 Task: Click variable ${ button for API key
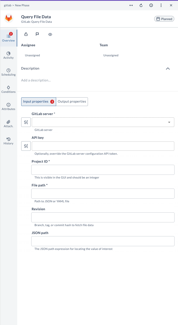click(x=26, y=146)
